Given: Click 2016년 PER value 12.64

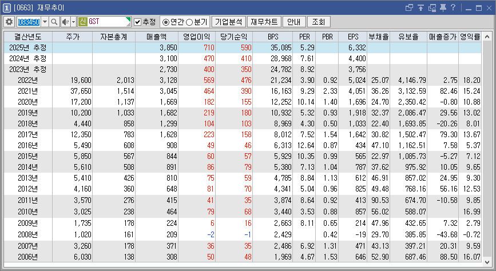Looking at the screenshot, I should [306, 145].
